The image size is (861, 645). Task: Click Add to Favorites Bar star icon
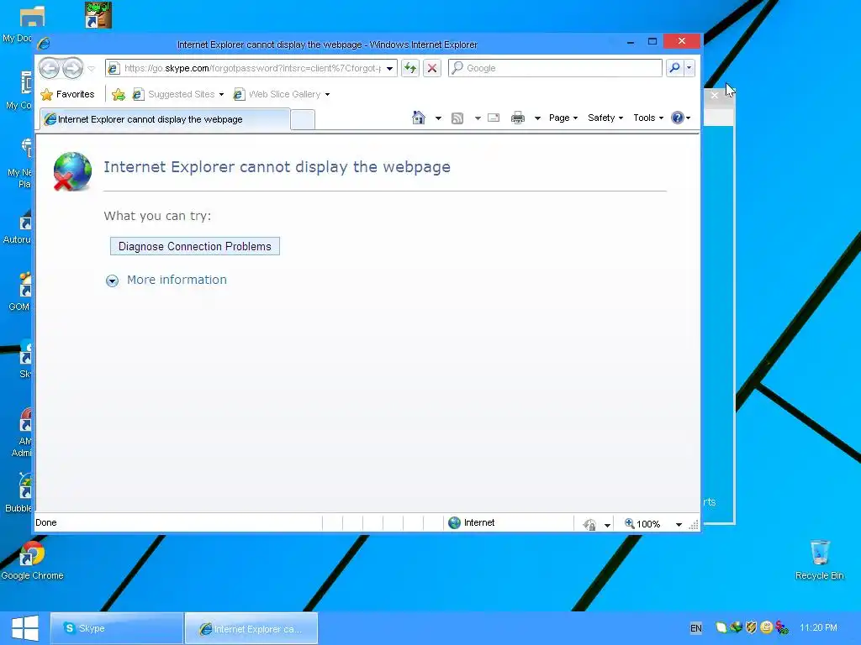tap(119, 94)
